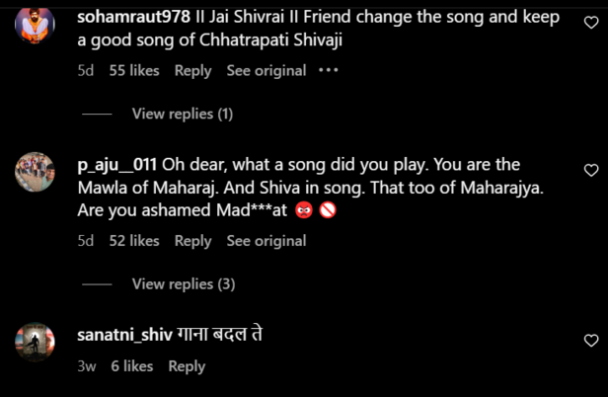Like p_aju__011's comment with the heart
The image size is (608, 397).
click(591, 170)
